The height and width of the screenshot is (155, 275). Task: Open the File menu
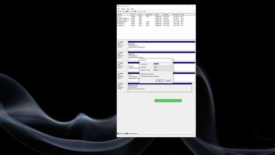118,9
